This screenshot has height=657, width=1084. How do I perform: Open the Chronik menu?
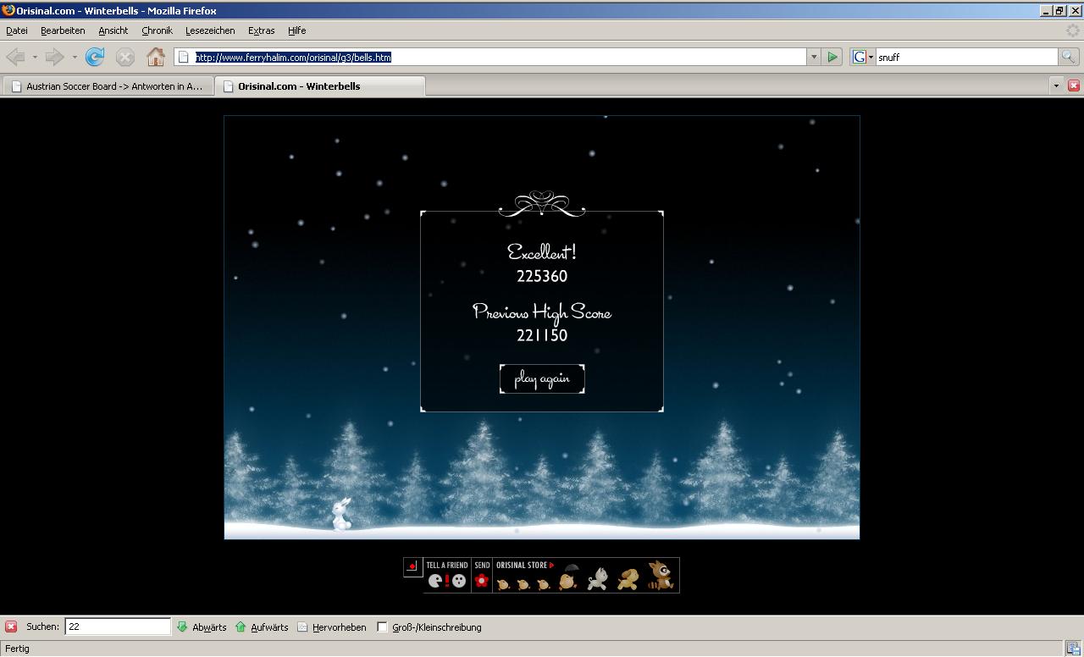point(157,30)
